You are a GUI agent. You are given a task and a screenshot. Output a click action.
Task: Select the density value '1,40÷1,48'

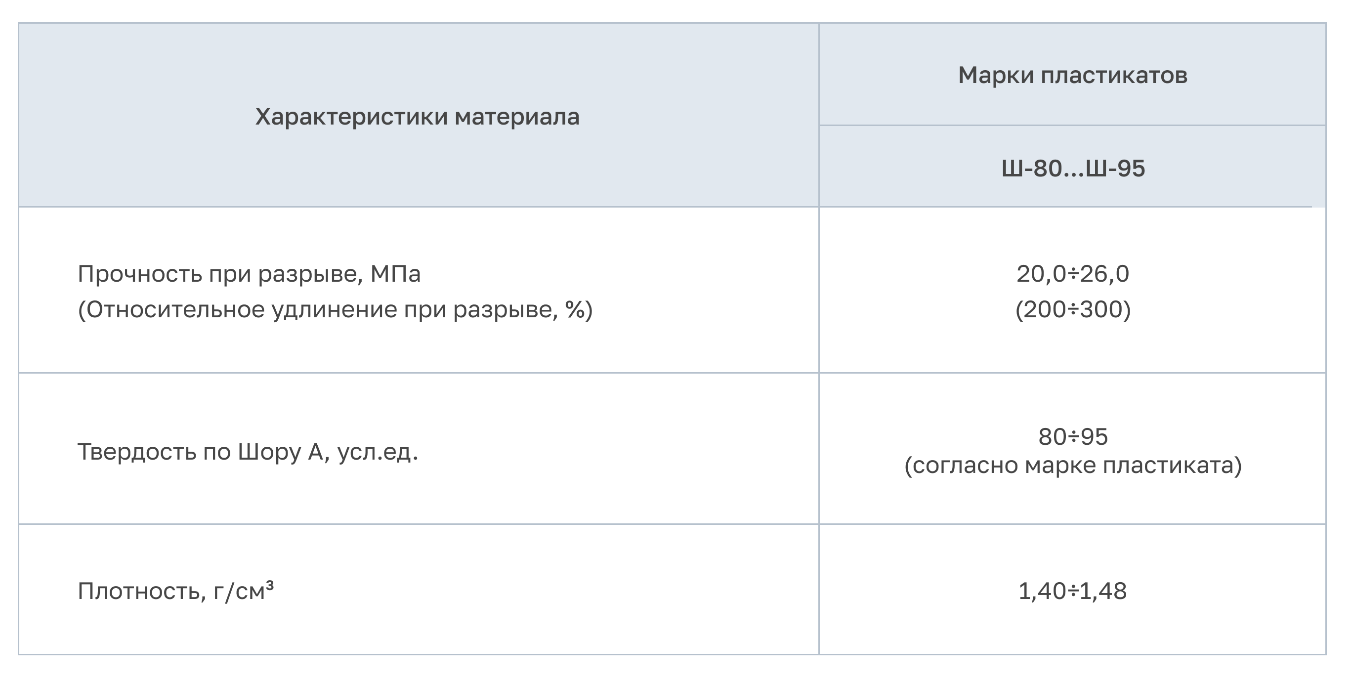[x=1072, y=591]
